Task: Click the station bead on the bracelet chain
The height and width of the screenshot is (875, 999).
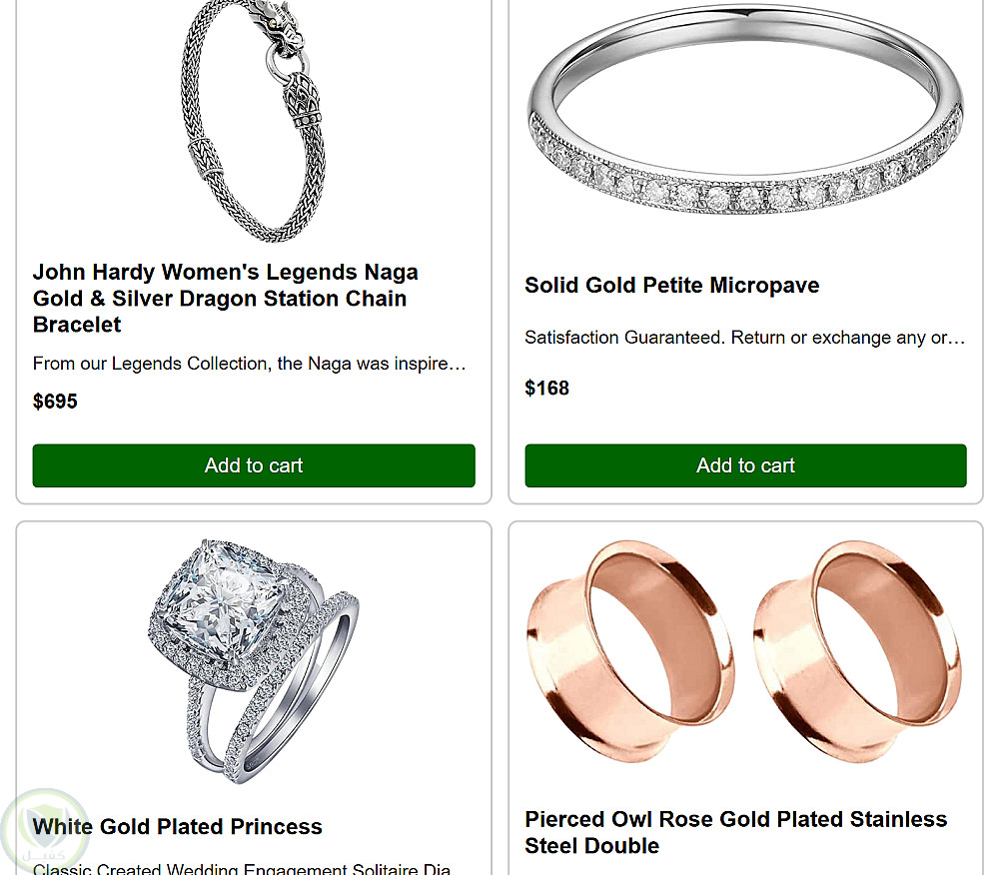Action: (x=209, y=158)
